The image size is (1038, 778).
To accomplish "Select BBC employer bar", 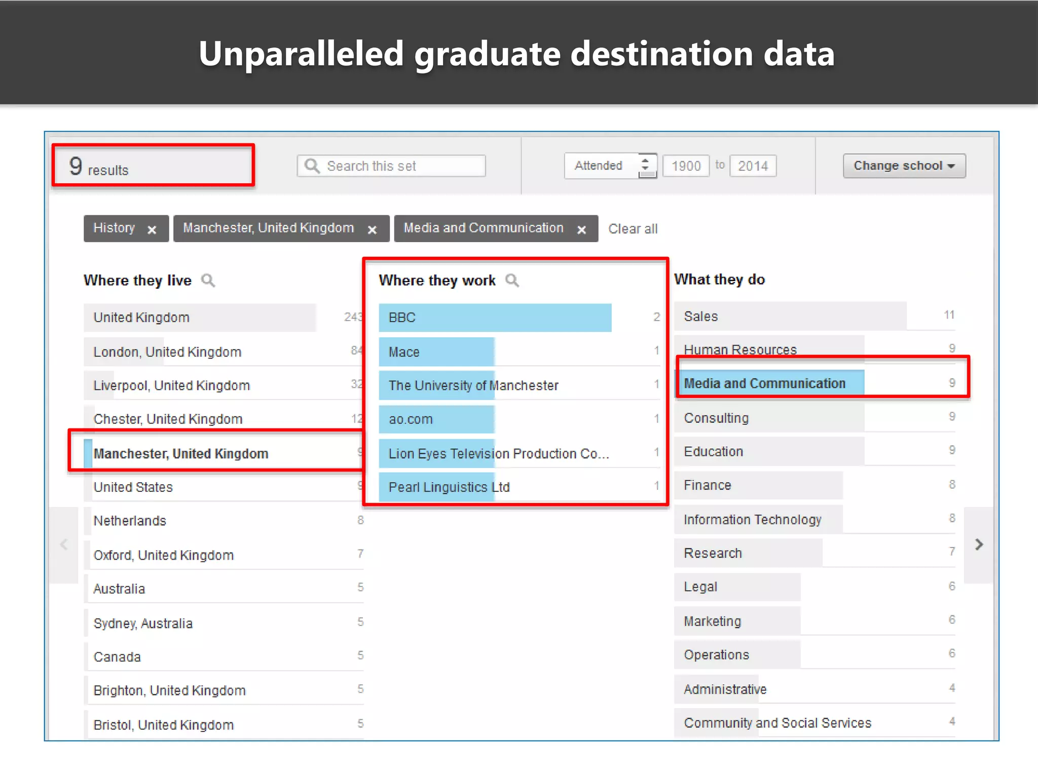I will tap(520, 318).
